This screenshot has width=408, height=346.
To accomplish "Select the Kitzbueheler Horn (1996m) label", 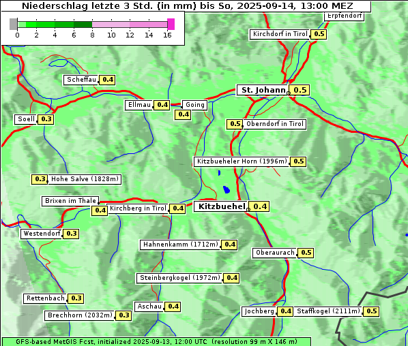I will (x=242, y=161).
